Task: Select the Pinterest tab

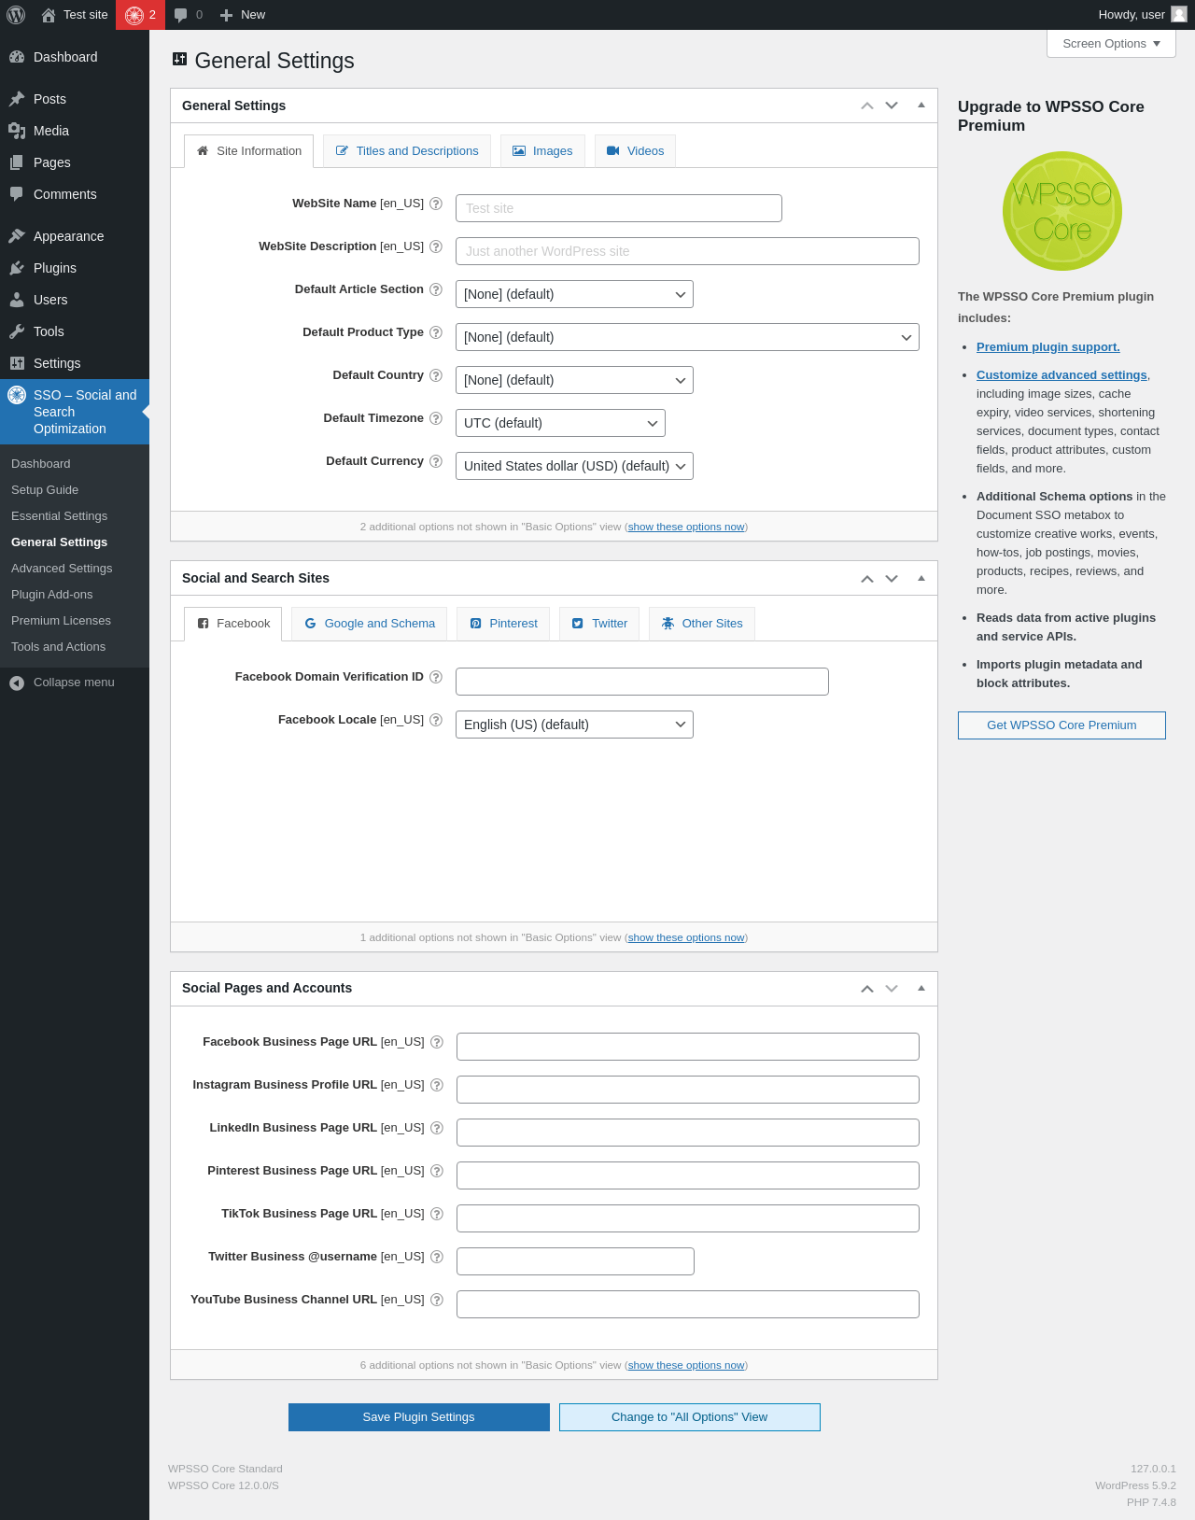Action: pos(503,624)
